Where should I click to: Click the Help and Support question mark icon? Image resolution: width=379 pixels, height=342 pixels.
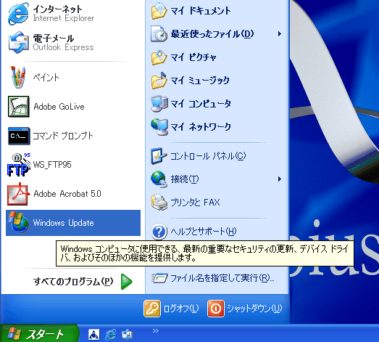159,232
